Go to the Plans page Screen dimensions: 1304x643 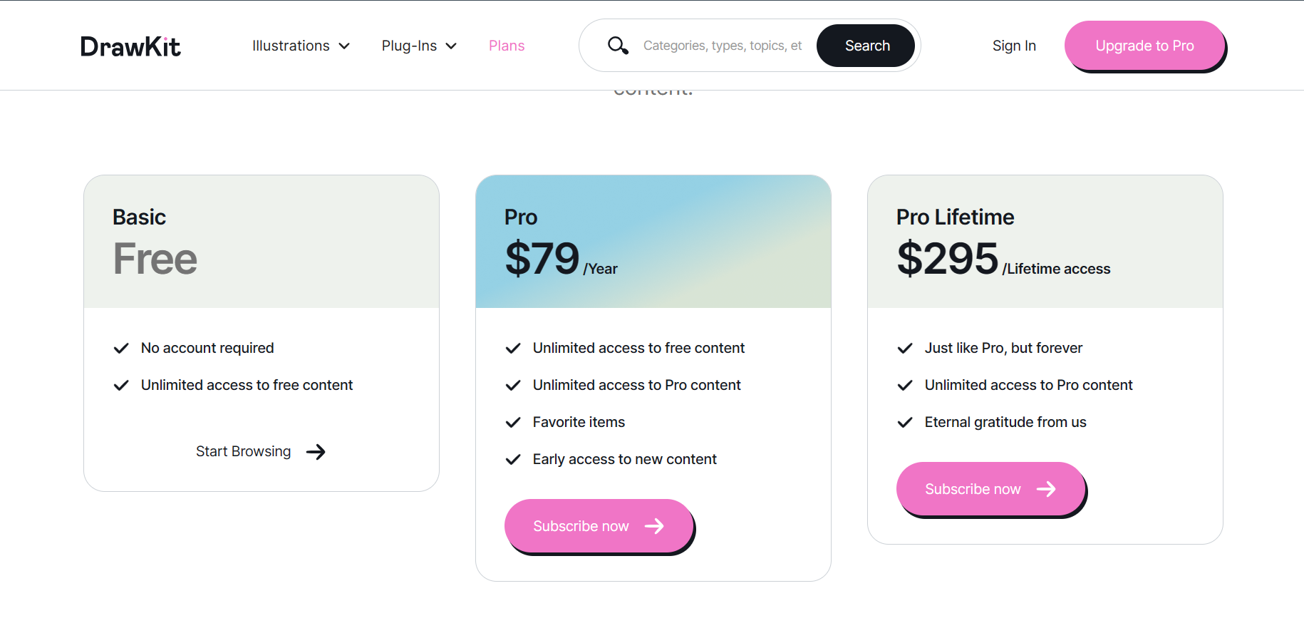point(507,46)
